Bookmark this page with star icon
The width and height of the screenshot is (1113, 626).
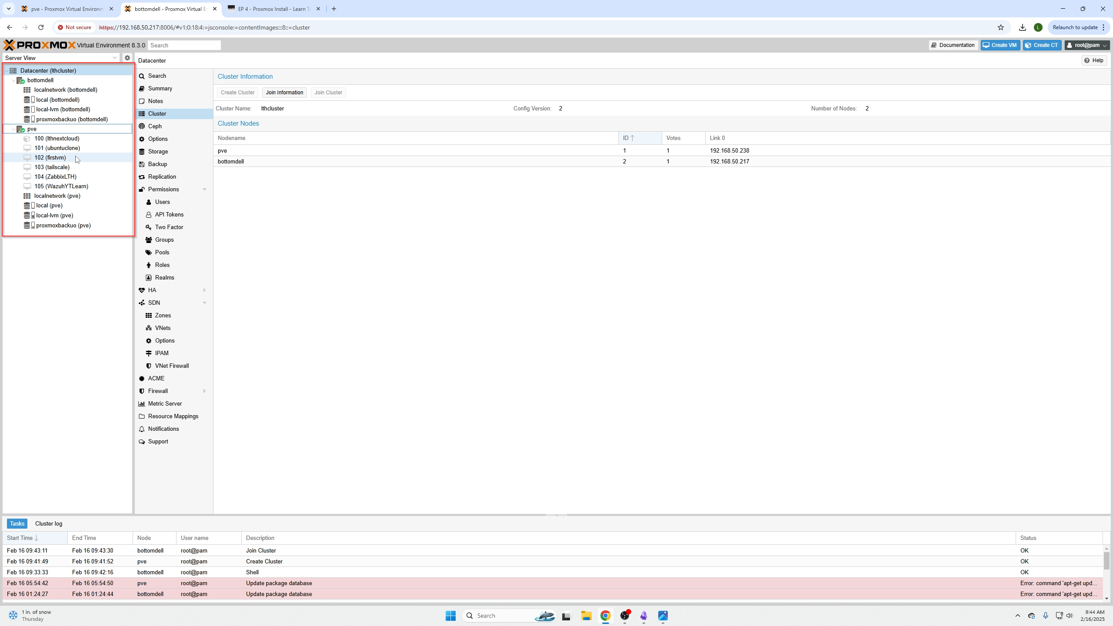(1001, 27)
